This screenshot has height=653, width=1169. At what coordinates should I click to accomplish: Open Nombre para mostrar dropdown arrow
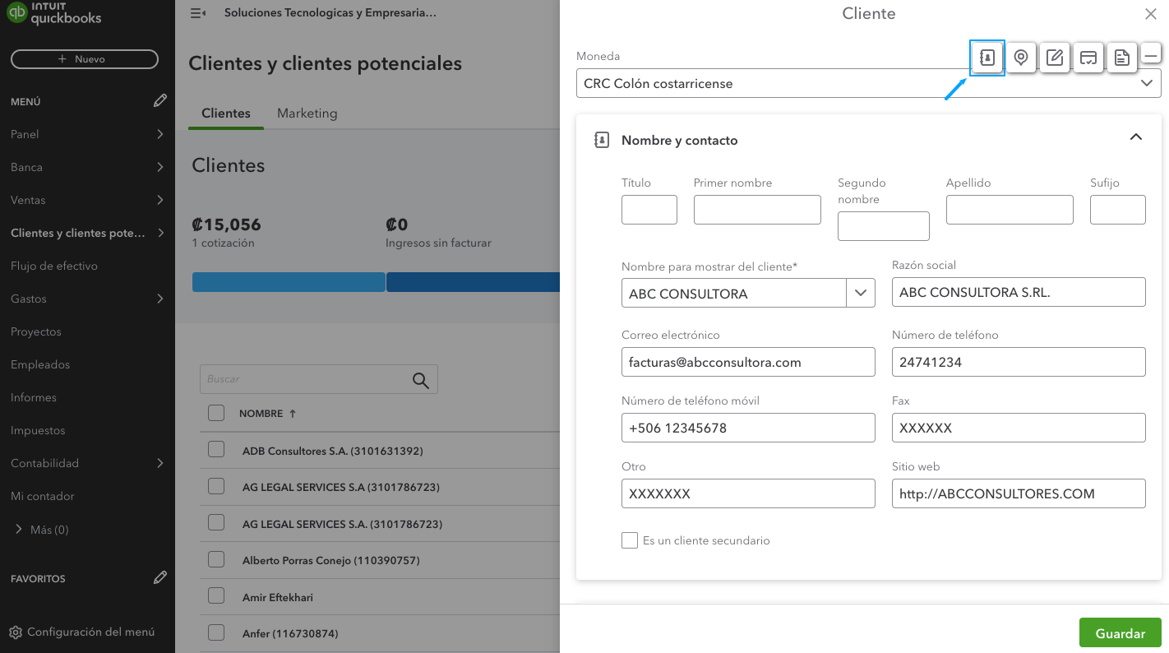pos(861,293)
